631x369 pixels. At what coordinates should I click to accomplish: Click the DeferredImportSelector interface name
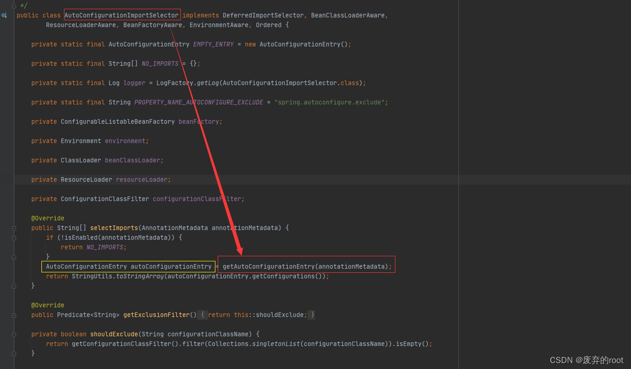point(263,15)
